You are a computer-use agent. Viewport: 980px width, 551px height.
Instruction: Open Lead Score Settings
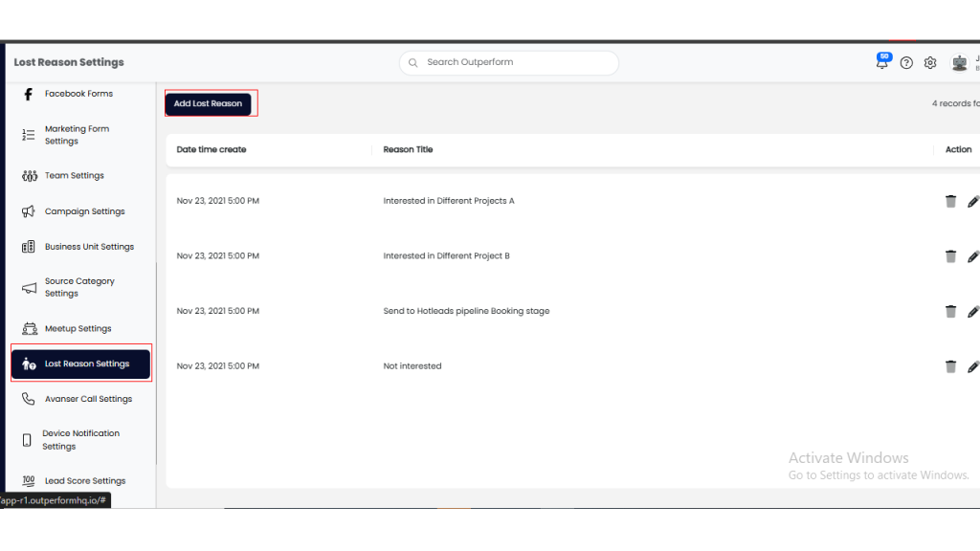(x=84, y=481)
